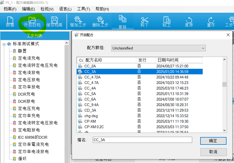Select 循环 step in tree
Screen dimensions: 234x163
tap(22, 159)
